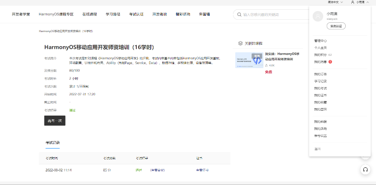This screenshot has width=376, height=185.
Task: Open 我的收藏 in account menu
Action: coord(320,102)
